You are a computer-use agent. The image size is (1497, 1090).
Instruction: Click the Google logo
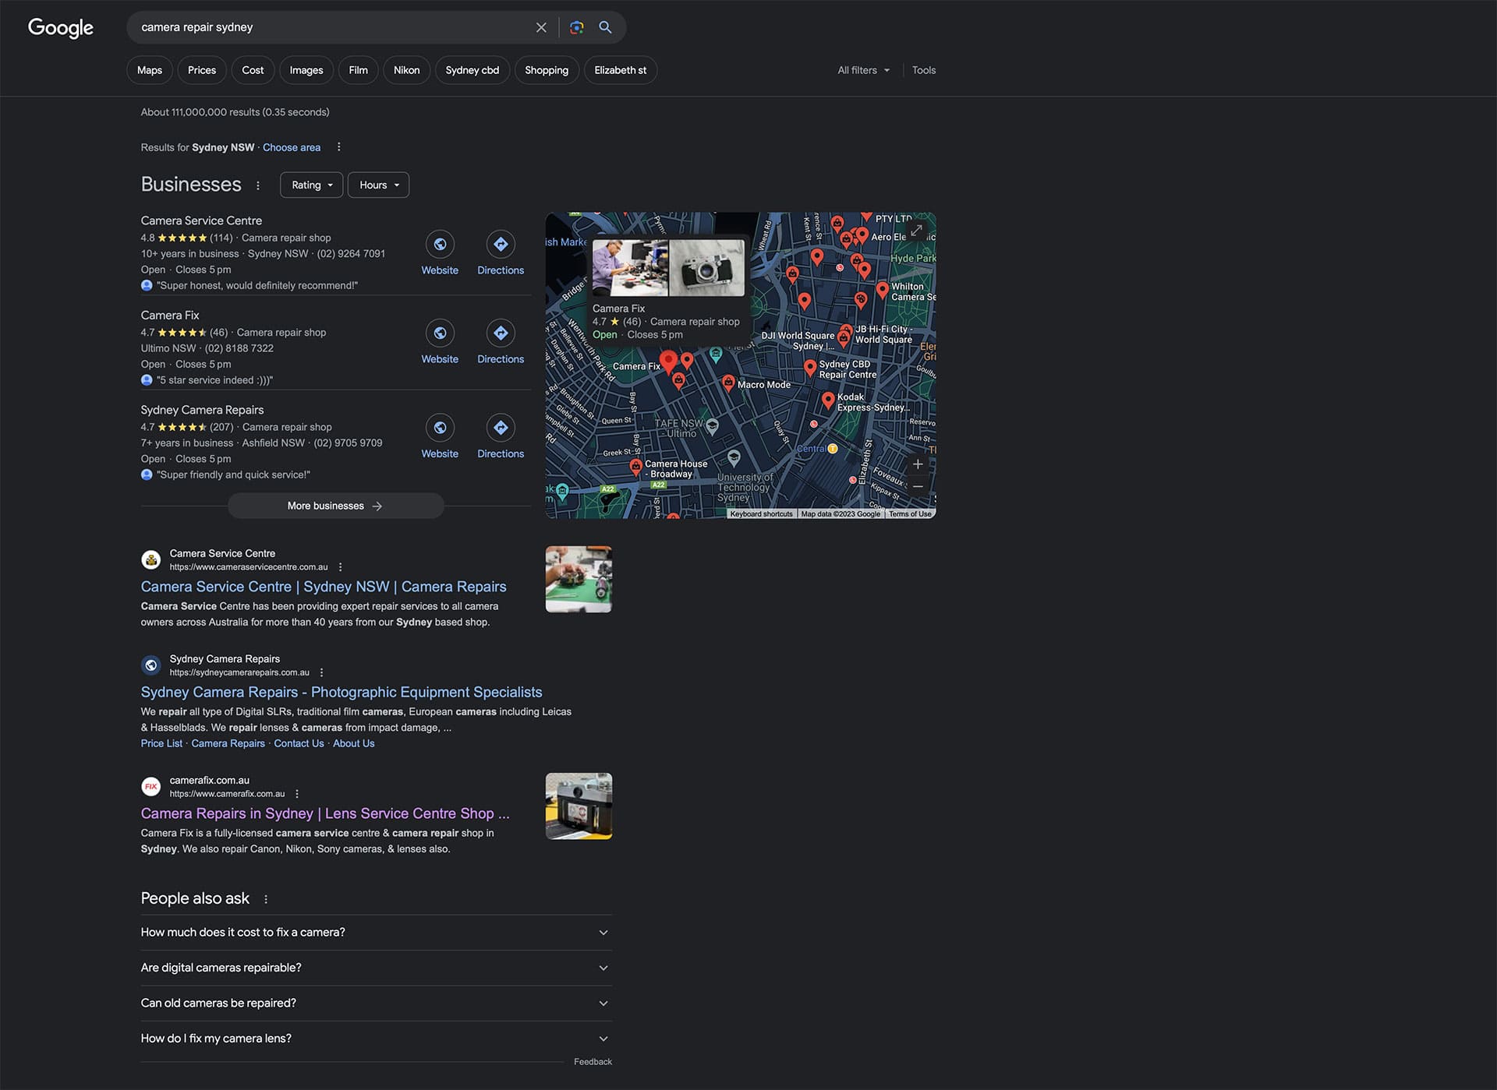point(60,27)
